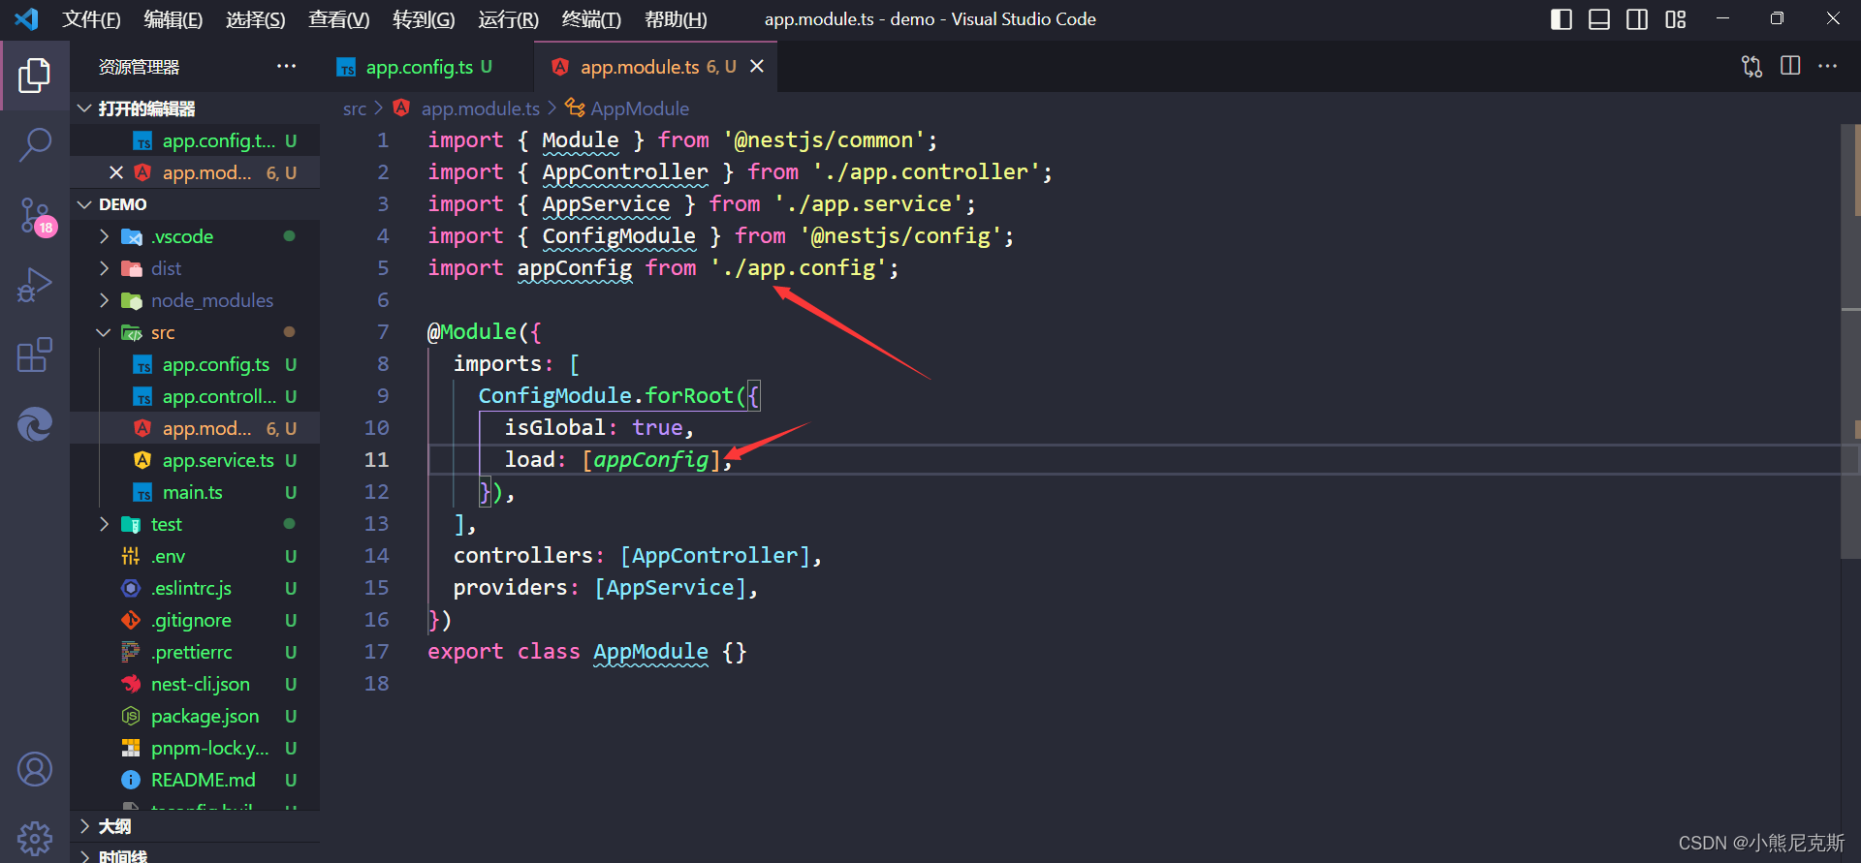The image size is (1861, 863).
Task: Expand the 时间线 timeline section
Action: pos(195,855)
